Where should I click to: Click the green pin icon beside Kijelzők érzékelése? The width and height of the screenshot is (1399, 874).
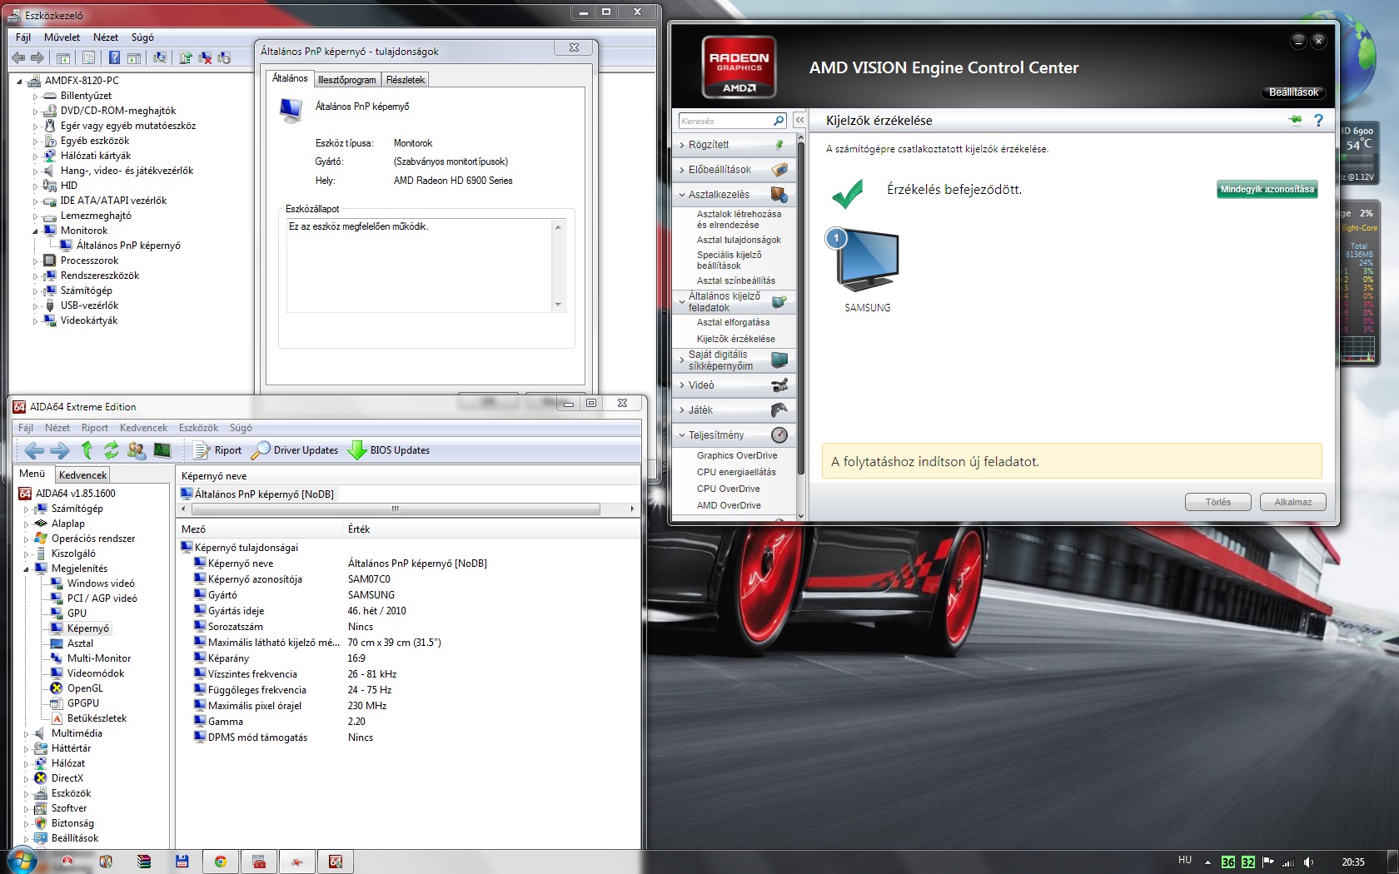(1295, 120)
